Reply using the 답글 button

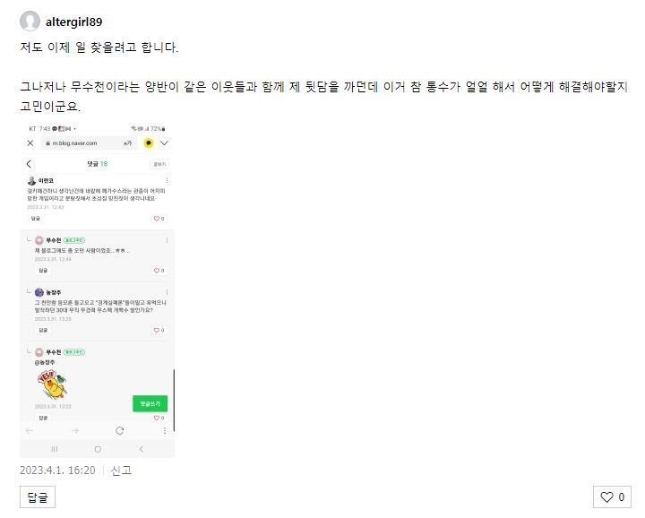38,497
